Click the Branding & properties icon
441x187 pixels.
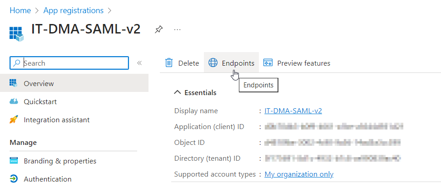point(14,161)
